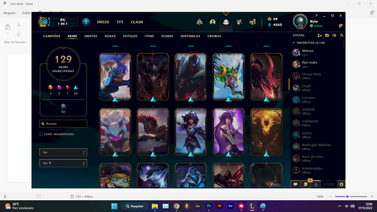Screen dimensions: 377x212
Task: Click the Buscar skin search field
Action: [x=63, y=123]
